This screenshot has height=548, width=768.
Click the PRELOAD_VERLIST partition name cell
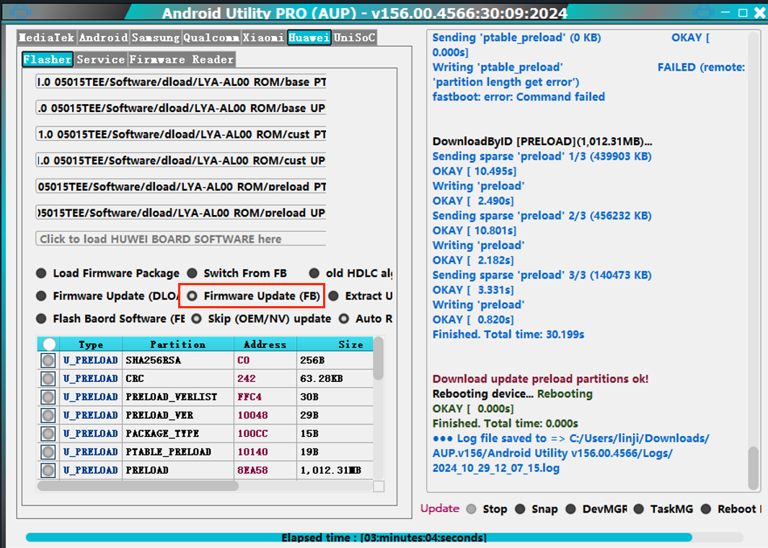click(178, 397)
